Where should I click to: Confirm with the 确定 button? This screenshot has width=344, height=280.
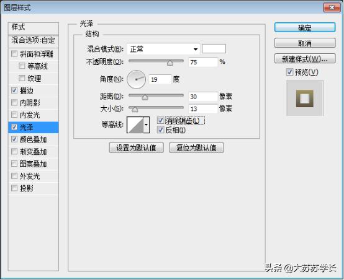click(x=305, y=28)
